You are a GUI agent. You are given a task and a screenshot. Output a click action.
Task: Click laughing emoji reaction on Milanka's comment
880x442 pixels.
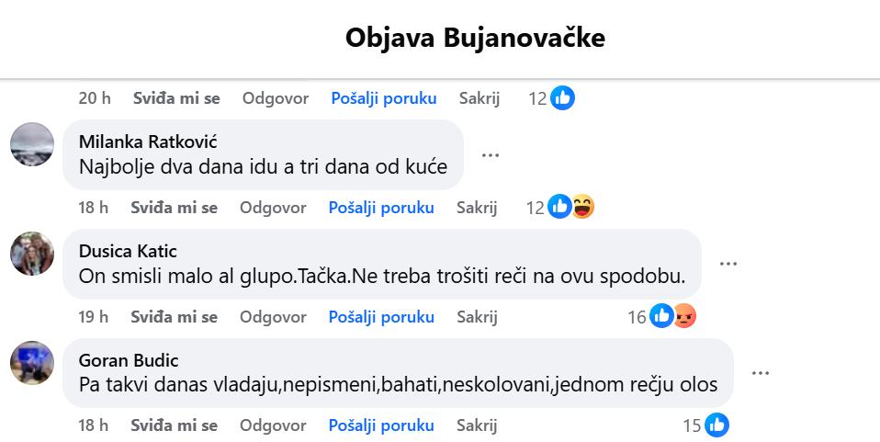(582, 208)
